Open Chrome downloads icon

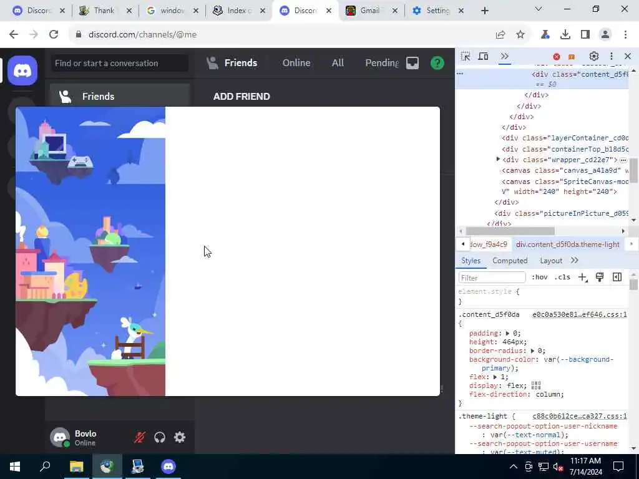tap(565, 35)
